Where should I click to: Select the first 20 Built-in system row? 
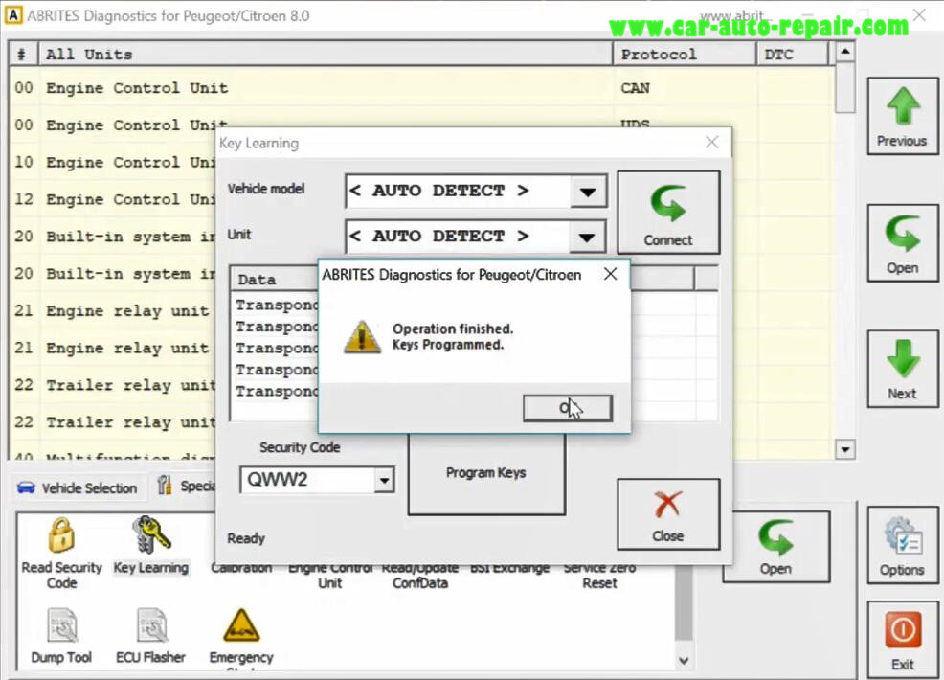(x=113, y=237)
